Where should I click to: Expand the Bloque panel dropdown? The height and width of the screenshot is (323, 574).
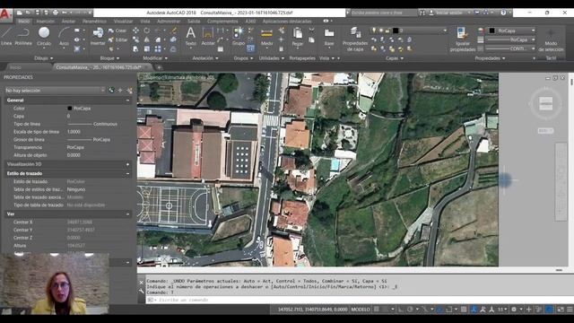(x=109, y=58)
